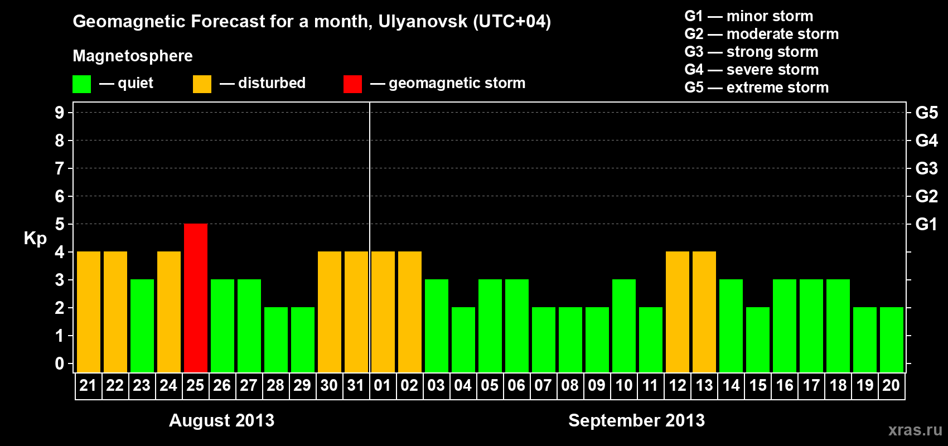
Task: Click the G2 right axis label
Action: (x=927, y=196)
